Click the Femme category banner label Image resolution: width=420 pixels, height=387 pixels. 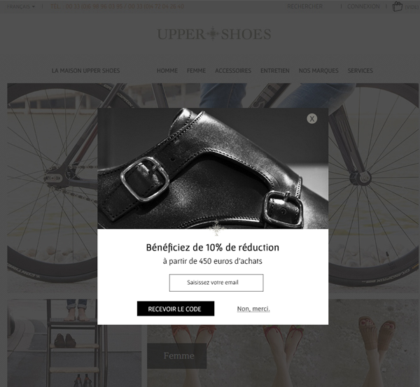[x=177, y=356]
